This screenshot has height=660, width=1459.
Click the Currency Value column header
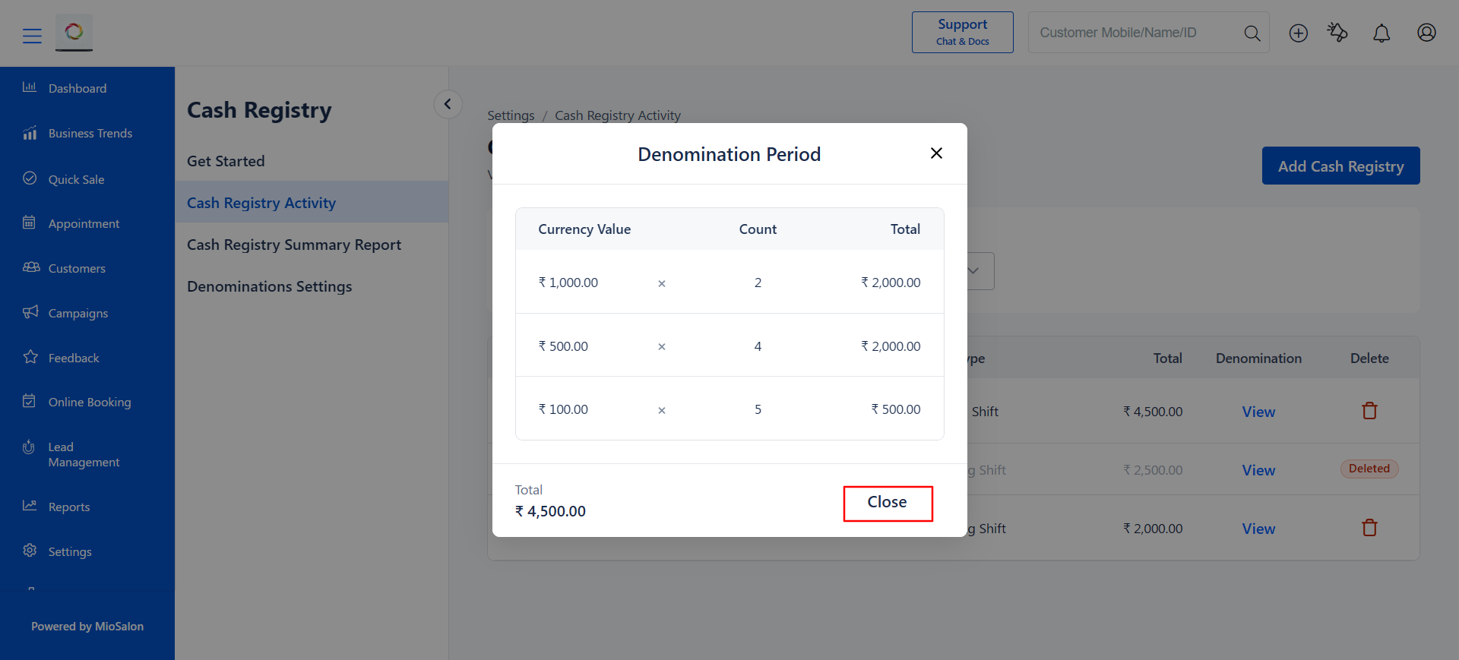tap(584, 229)
